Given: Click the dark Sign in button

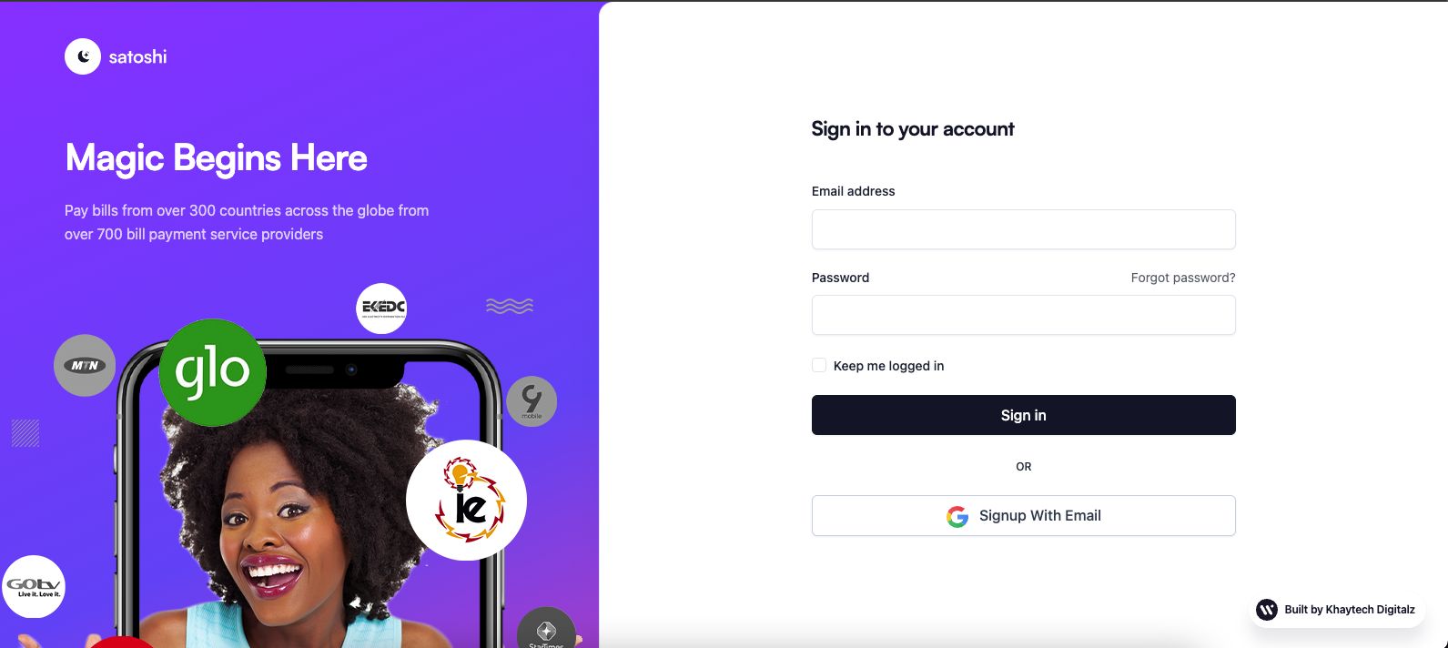Looking at the screenshot, I should click(1024, 415).
